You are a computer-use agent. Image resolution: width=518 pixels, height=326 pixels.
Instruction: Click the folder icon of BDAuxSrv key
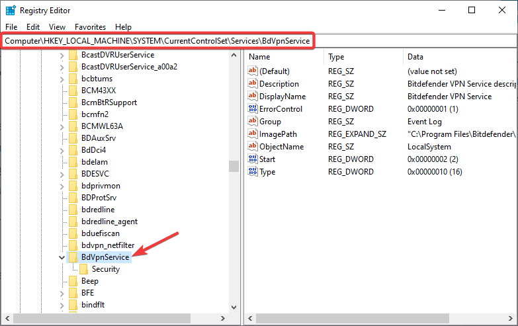(x=73, y=138)
